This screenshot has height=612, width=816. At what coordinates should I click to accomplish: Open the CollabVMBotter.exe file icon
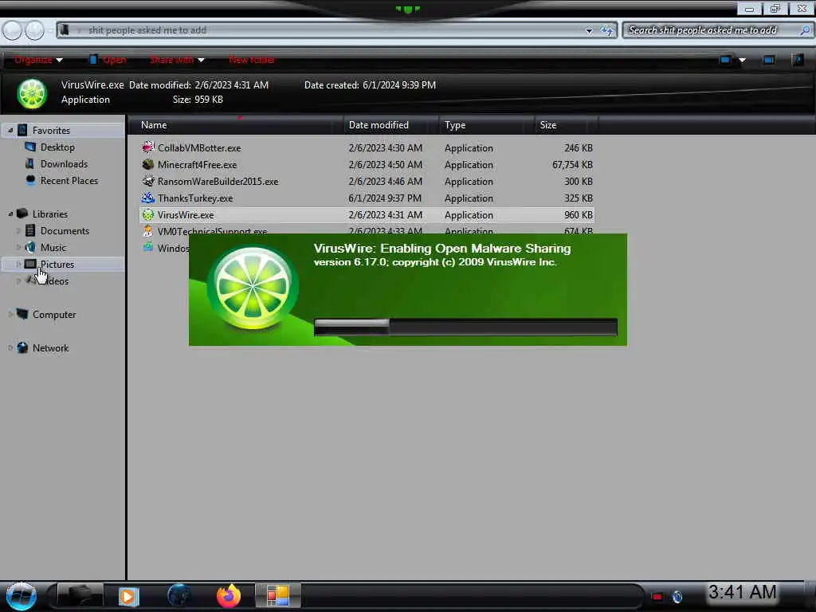pyautogui.click(x=147, y=147)
